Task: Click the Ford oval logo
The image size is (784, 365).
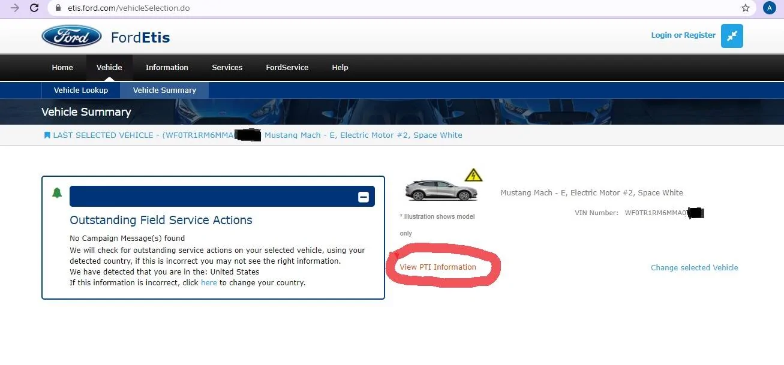Action: pyautogui.click(x=71, y=36)
